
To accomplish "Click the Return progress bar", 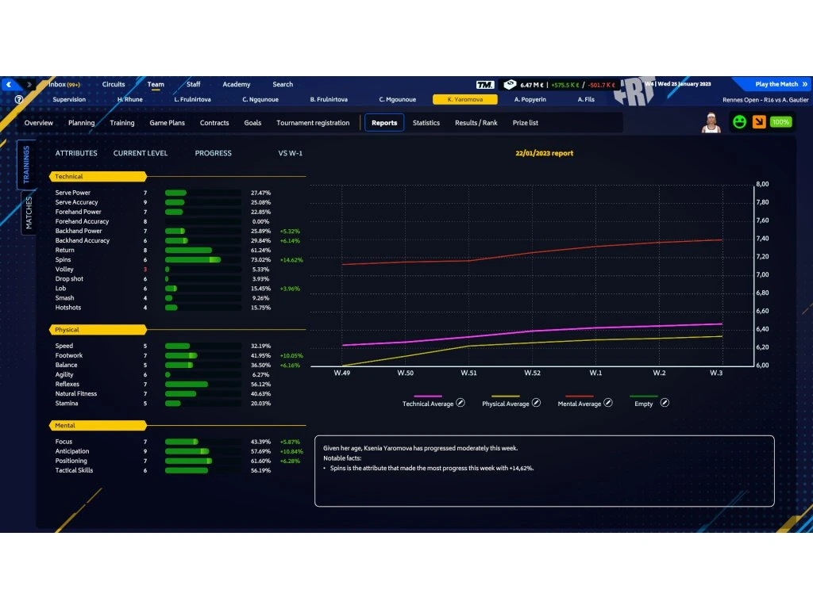I will pyautogui.click(x=202, y=250).
